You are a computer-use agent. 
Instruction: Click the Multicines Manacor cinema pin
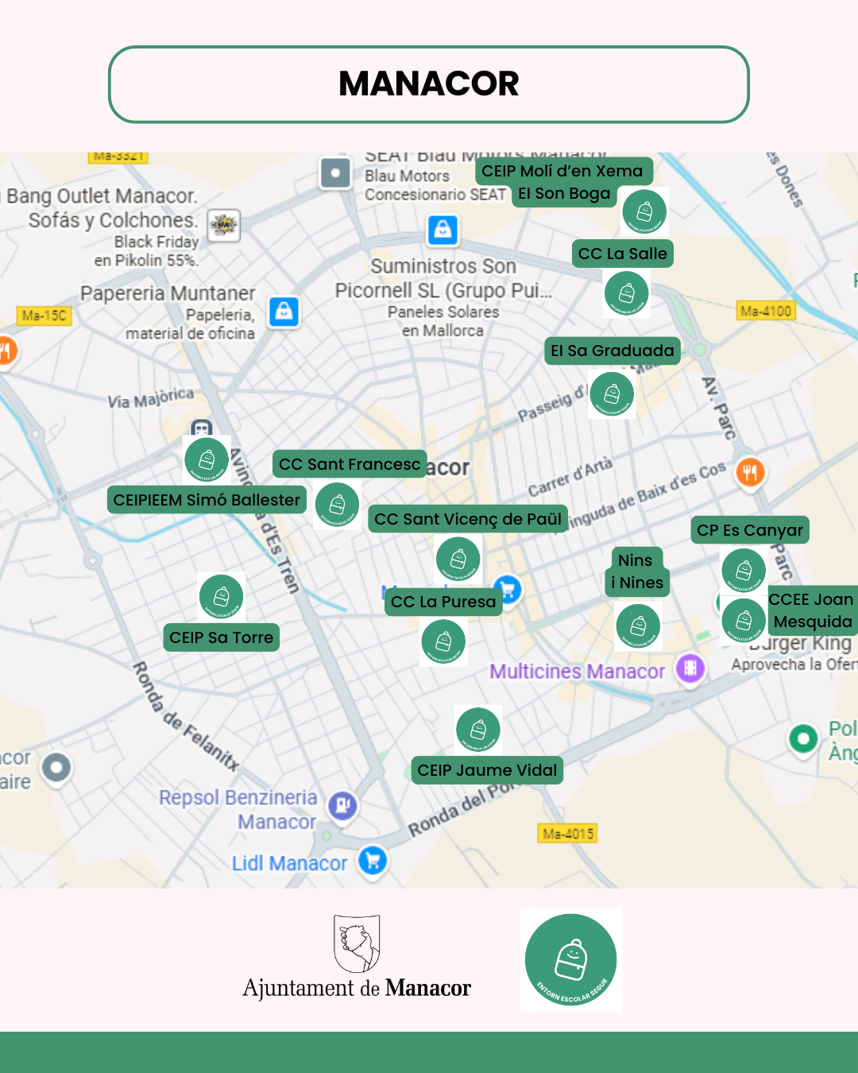(690, 668)
